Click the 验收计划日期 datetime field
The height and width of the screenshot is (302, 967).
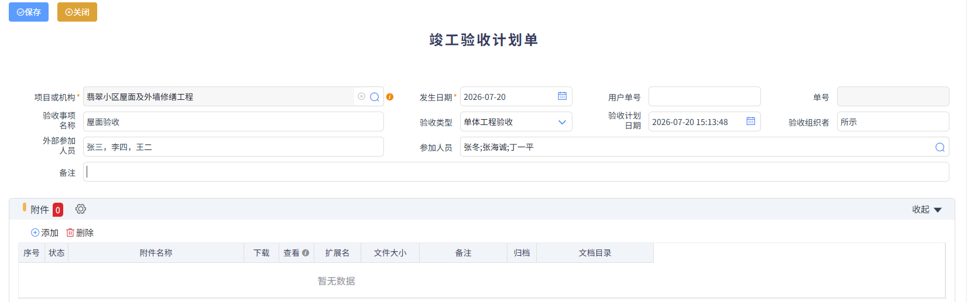pyautogui.click(x=705, y=122)
